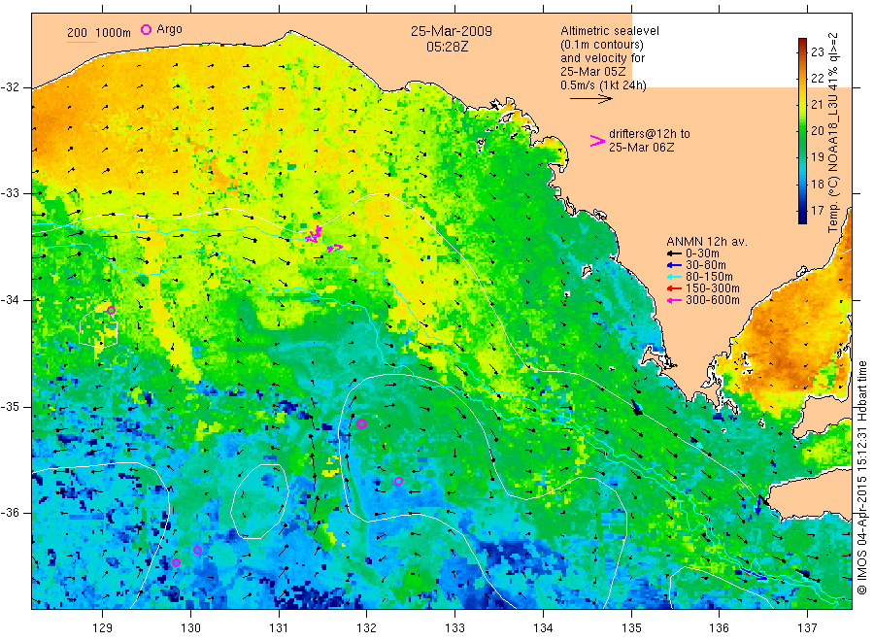874x641 pixels.
Task: Click the magenta 300-600m legend arrow
Action: 675,300
